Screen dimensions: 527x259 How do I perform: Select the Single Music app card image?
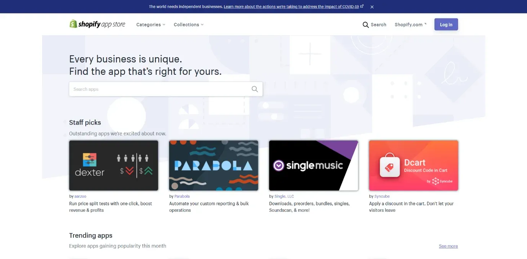point(313,166)
